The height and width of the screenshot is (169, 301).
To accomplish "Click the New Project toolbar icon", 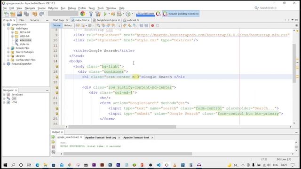I will [x=13, y=14].
